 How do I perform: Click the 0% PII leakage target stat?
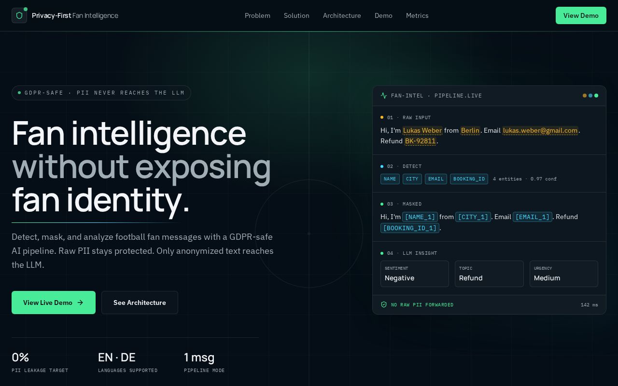point(40,362)
